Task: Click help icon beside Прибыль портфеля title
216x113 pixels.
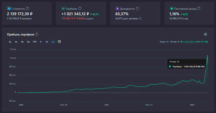Action: click(37, 34)
